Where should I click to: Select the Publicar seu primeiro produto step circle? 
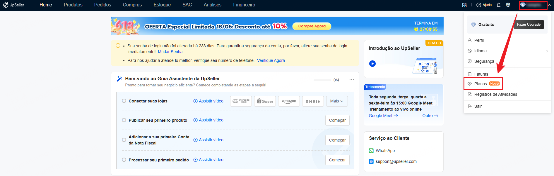click(124, 120)
